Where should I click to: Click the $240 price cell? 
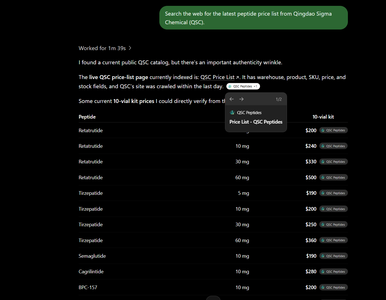tap(311, 146)
